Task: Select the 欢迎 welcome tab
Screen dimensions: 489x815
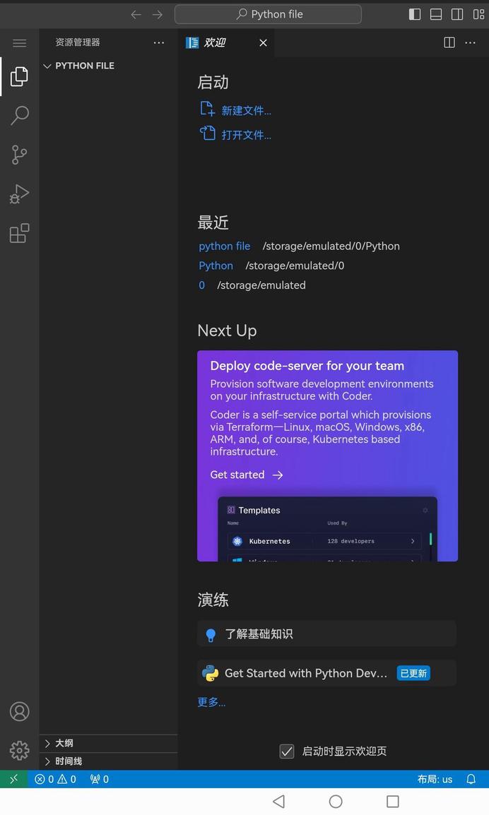Action: pos(214,42)
